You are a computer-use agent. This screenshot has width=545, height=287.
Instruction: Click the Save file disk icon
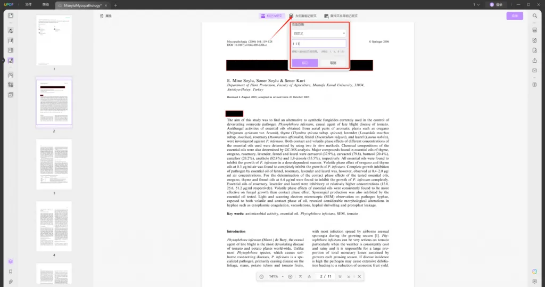tap(534, 85)
